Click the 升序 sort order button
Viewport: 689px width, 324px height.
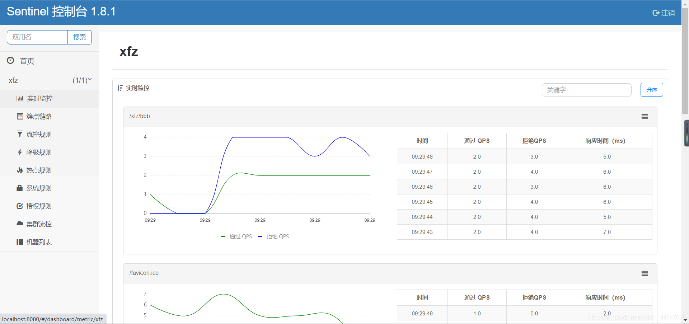[652, 90]
